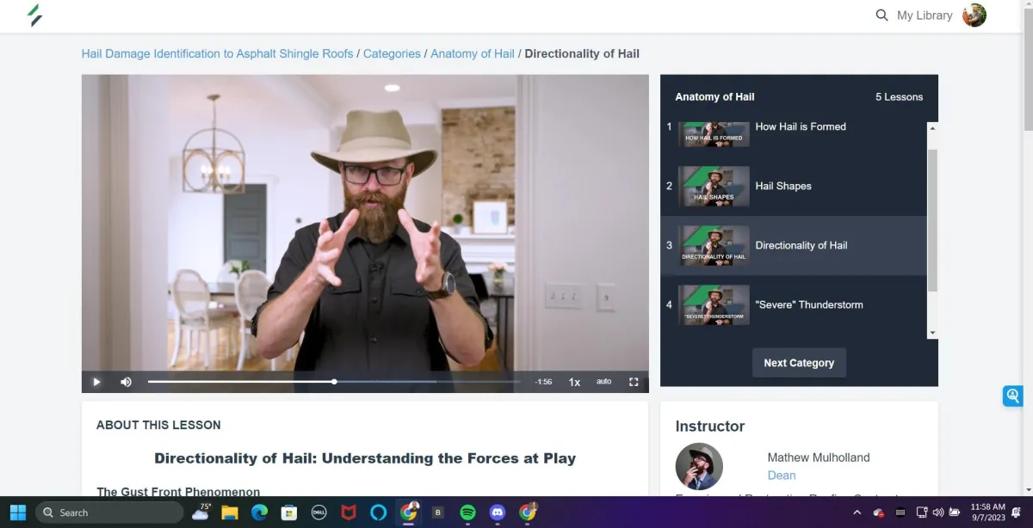The width and height of the screenshot is (1033, 528).
Task: Open File Explorer from taskbar
Action: (x=230, y=513)
